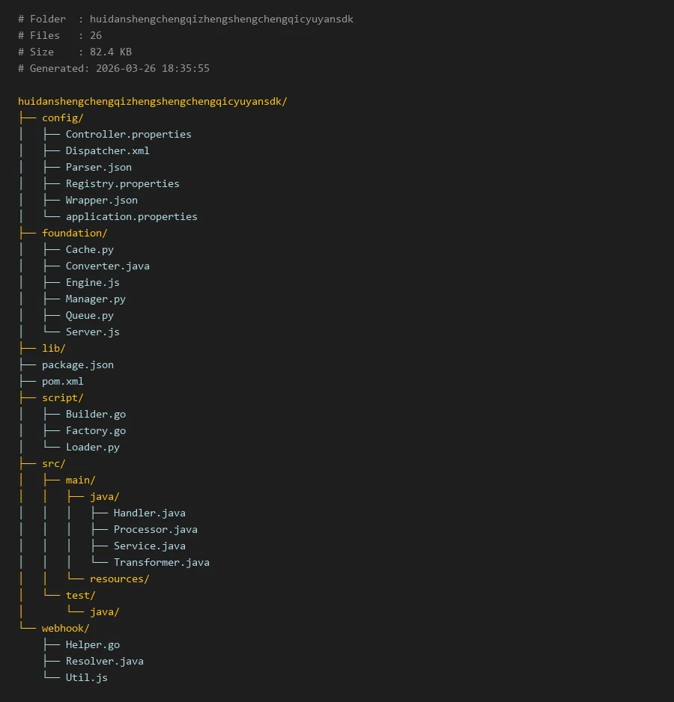Select Handler.java under main/java
This screenshot has height=702, width=674.
[x=149, y=513]
